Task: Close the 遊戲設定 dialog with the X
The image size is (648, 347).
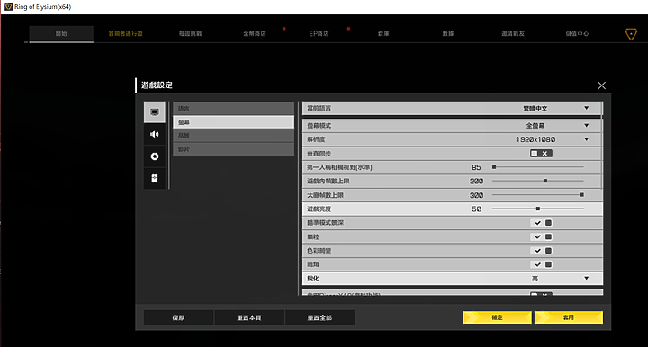Action: click(601, 85)
